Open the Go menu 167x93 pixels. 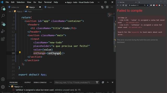tap(35, 2)
